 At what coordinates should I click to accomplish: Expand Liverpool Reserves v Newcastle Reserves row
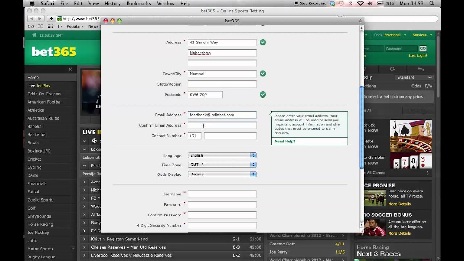(84, 256)
